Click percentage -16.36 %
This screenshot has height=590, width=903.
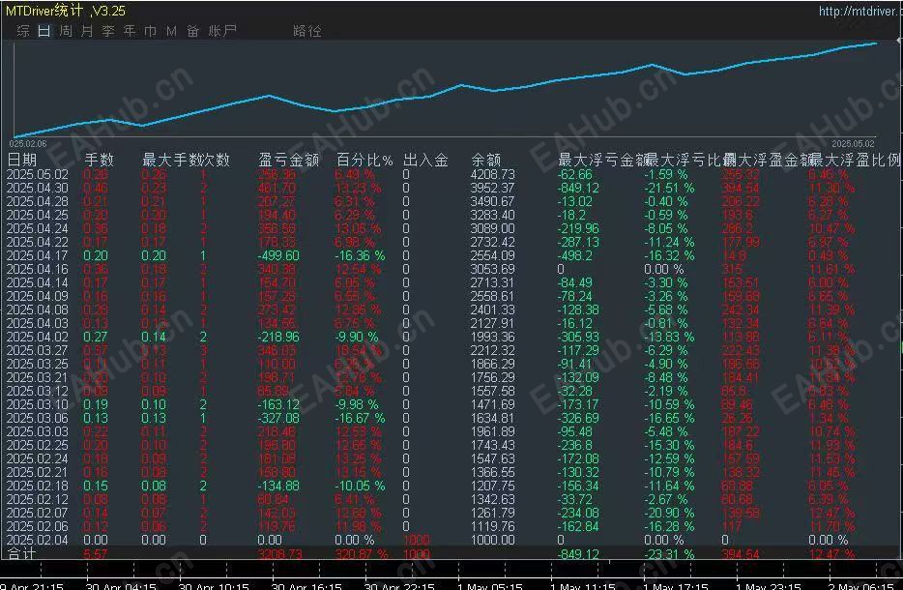[x=360, y=255]
